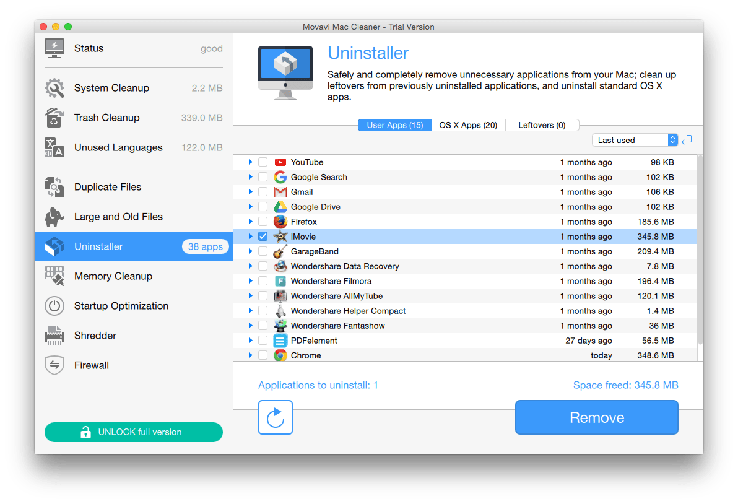Image resolution: width=738 pixels, height=504 pixels.
Task: Click the Large and Old Files elephant icon
Action: tap(54, 217)
